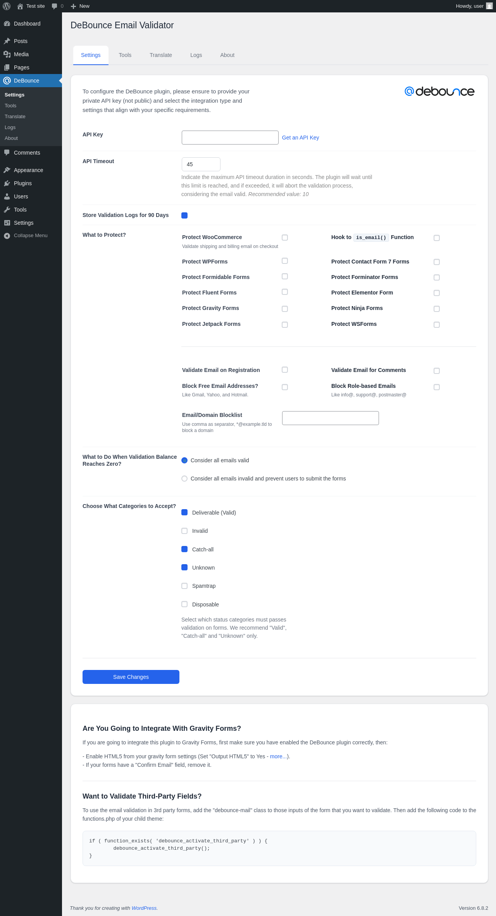Open the New content admin bar menu
496x916 pixels.
[x=80, y=6]
